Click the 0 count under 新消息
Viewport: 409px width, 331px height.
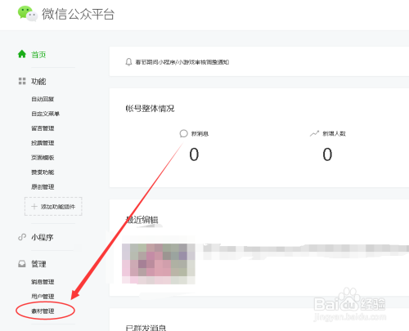[x=194, y=154]
